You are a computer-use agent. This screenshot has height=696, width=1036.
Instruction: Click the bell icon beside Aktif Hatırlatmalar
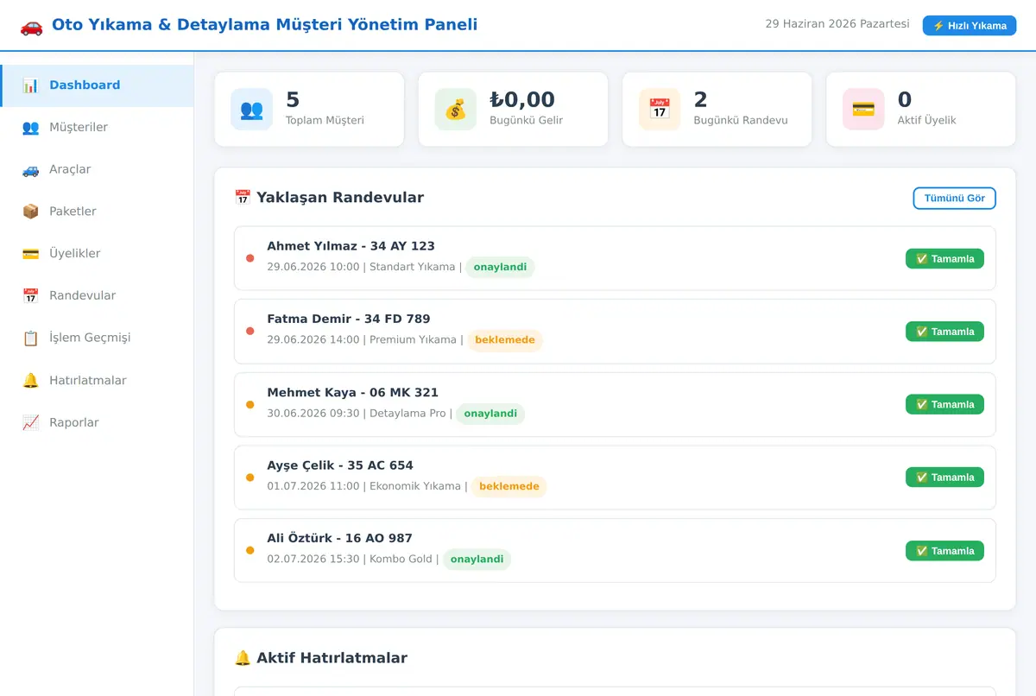click(x=243, y=658)
